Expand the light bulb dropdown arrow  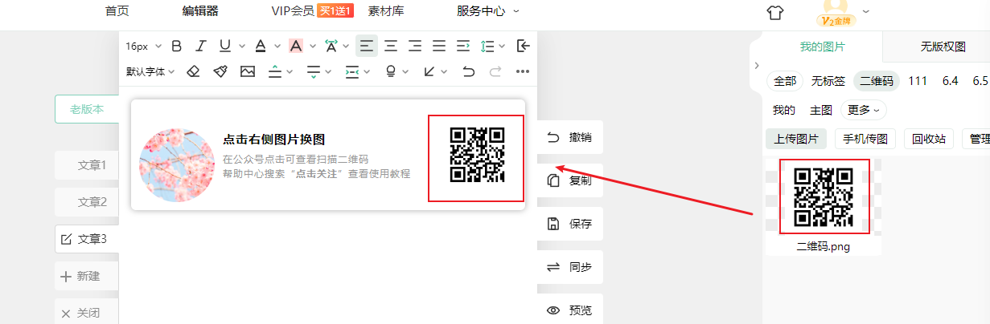406,72
